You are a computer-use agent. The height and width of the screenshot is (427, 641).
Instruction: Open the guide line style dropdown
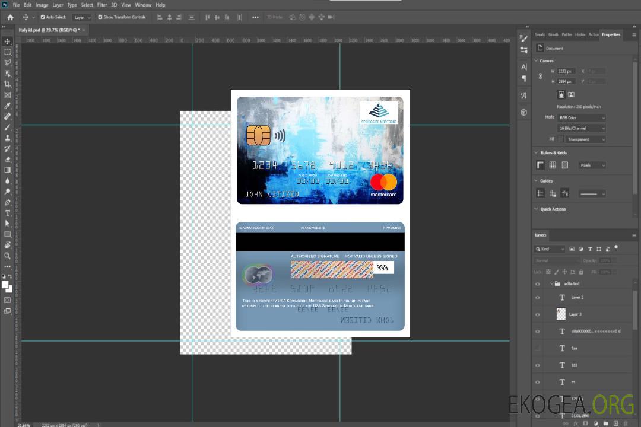tap(592, 194)
